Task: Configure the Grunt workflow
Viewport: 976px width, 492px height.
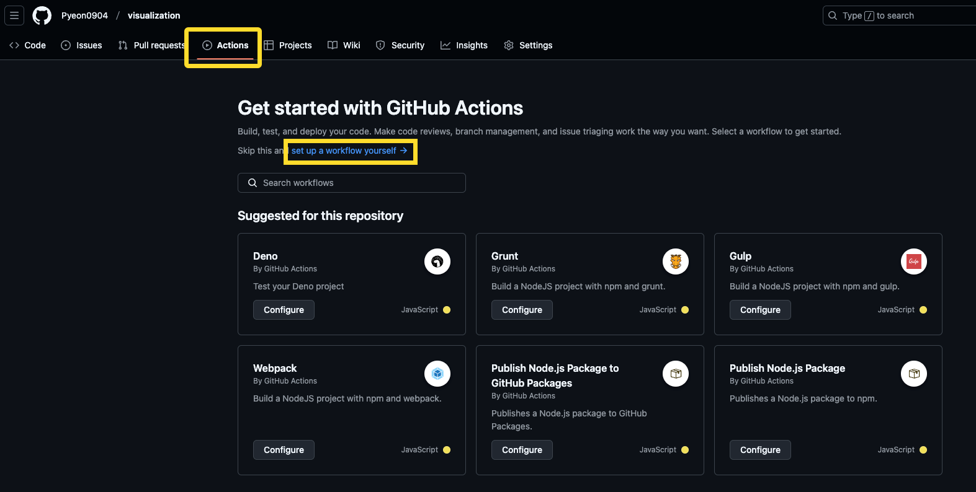Action: click(522, 310)
